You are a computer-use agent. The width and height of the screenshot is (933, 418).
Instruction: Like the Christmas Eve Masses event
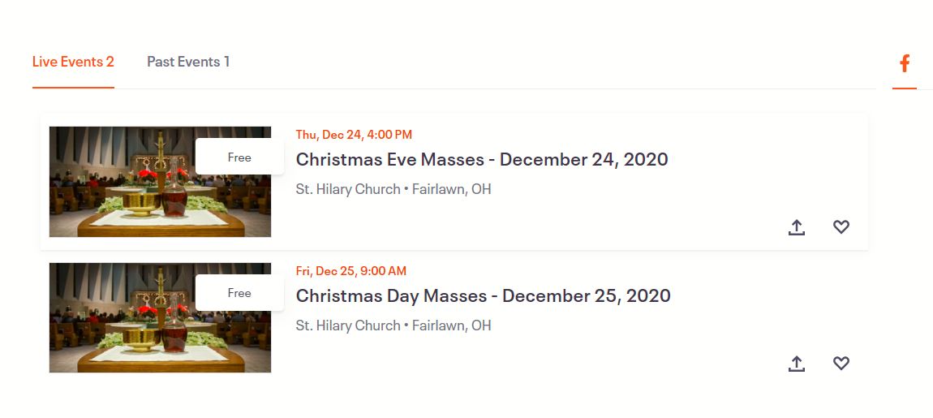(x=841, y=227)
